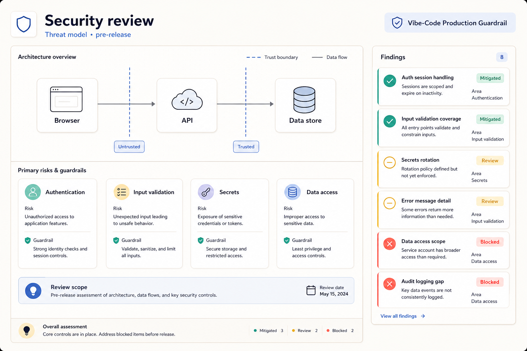This screenshot has height=351, width=527.
Task: Select the API cloud code icon
Action: coord(187,100)
